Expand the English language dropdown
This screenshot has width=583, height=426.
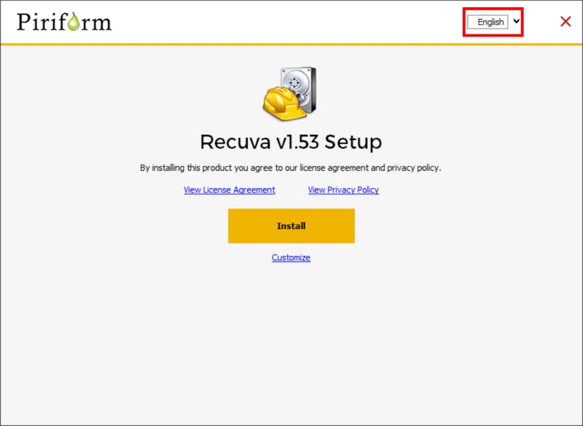click(493, 22)
